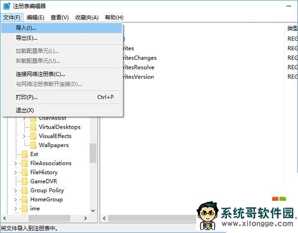The image size is (298, 233).
Task: Open the 帮助(H) menu
Action: coord(114,18)
